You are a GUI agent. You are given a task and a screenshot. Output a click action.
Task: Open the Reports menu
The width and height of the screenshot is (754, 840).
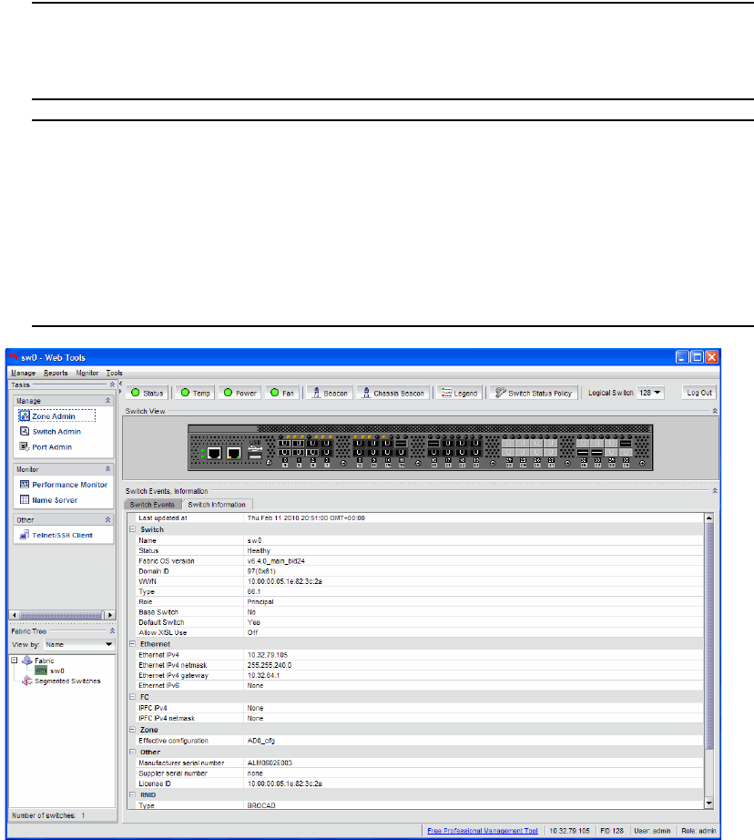click(x=56, y=373)
